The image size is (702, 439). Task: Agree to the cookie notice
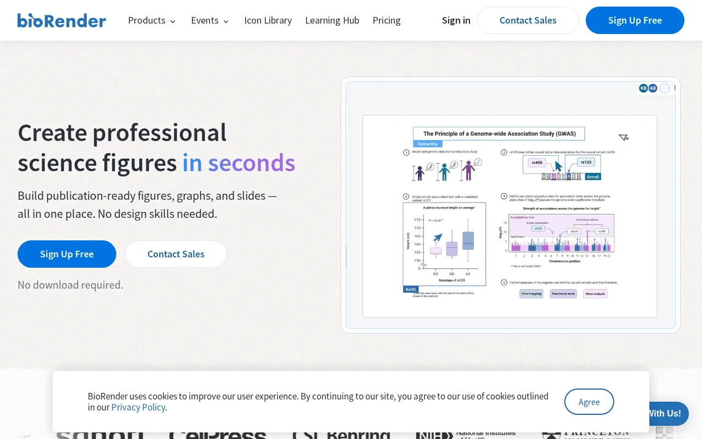[589, 402]
